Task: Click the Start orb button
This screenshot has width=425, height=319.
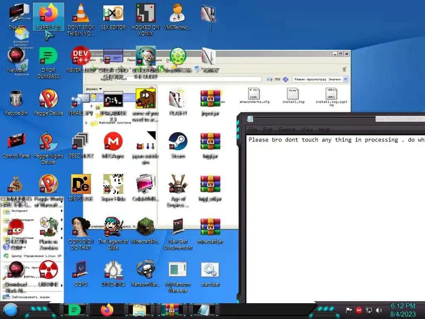Action: [11, 310]
